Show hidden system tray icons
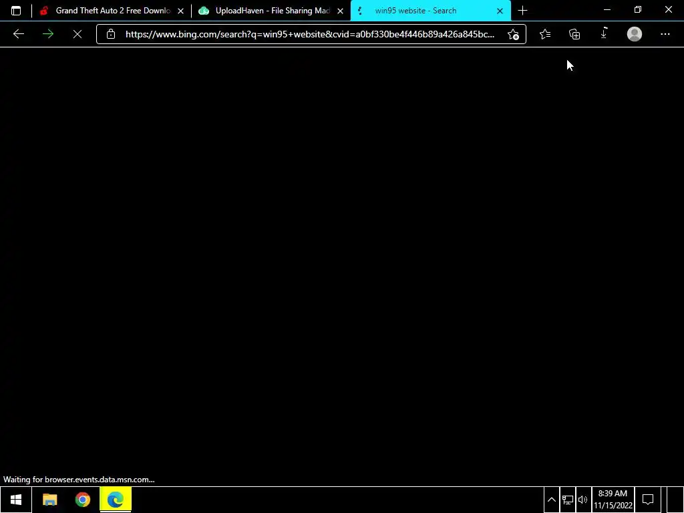 click(x=551, y=500)
